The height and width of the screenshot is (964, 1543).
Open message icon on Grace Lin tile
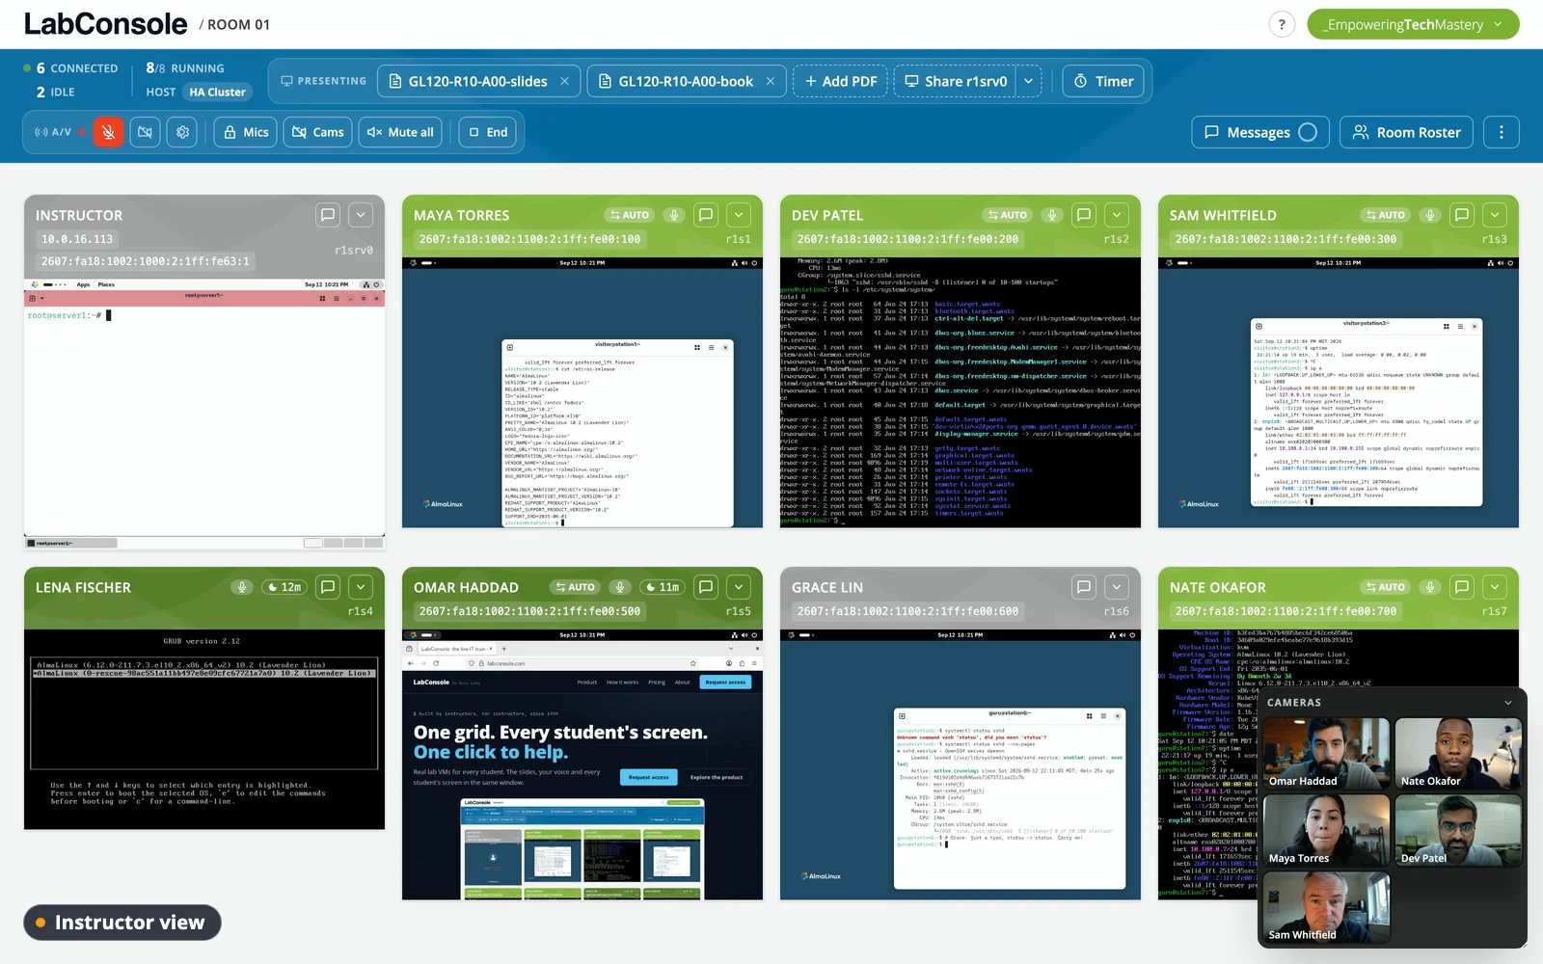point(1084,586)
